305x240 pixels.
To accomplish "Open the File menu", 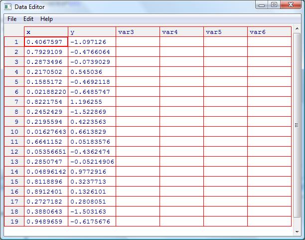I will [12, 19].
